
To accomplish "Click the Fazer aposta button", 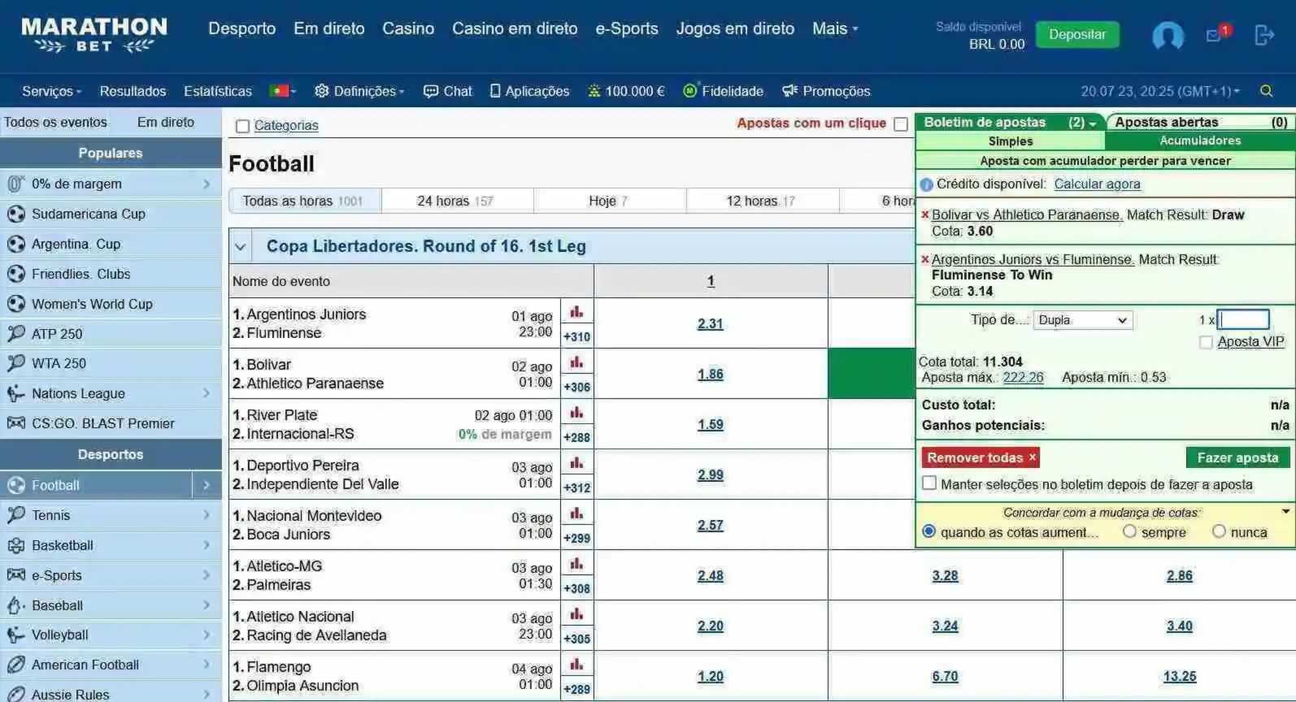I will coord(1237,457).
